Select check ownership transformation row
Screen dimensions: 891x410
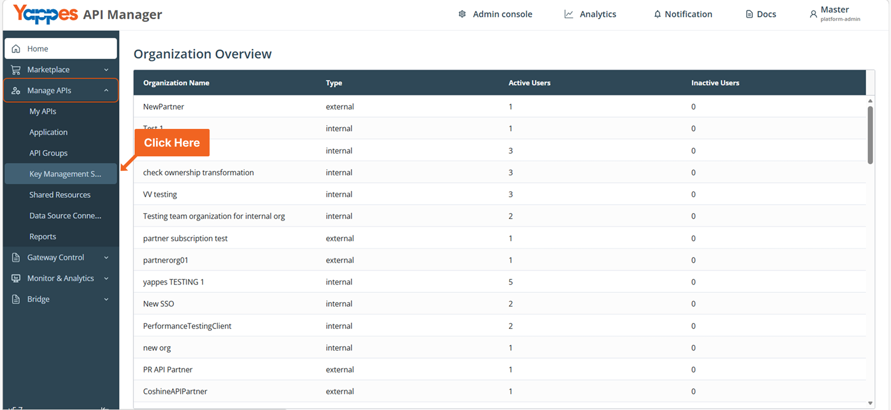pyautogui.click(x=499, y=172)
